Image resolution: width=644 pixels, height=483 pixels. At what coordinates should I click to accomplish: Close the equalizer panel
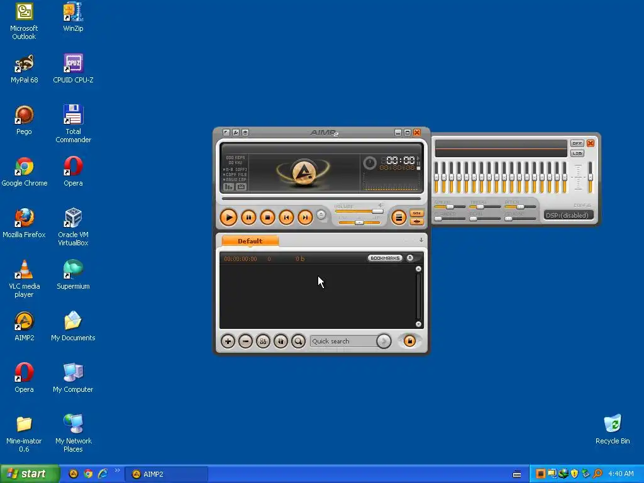click(x=591, y=143)
